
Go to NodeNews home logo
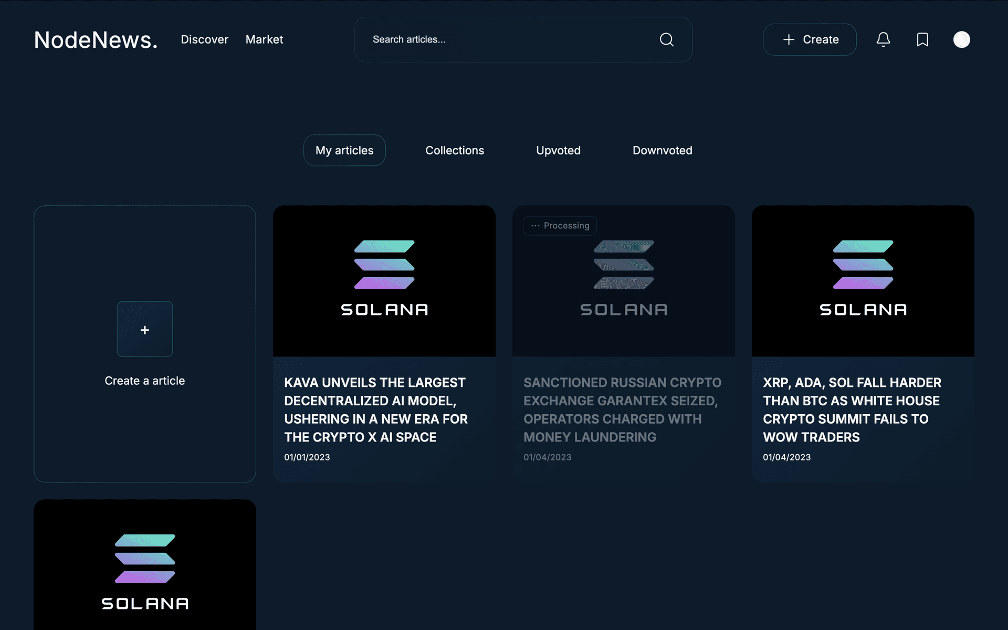[96, 40]
